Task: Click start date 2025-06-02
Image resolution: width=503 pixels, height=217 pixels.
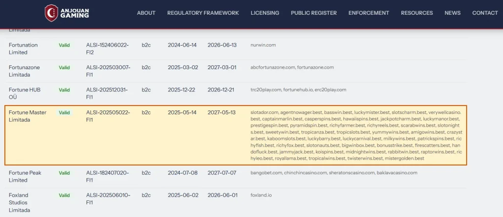Action: [183, 195]
